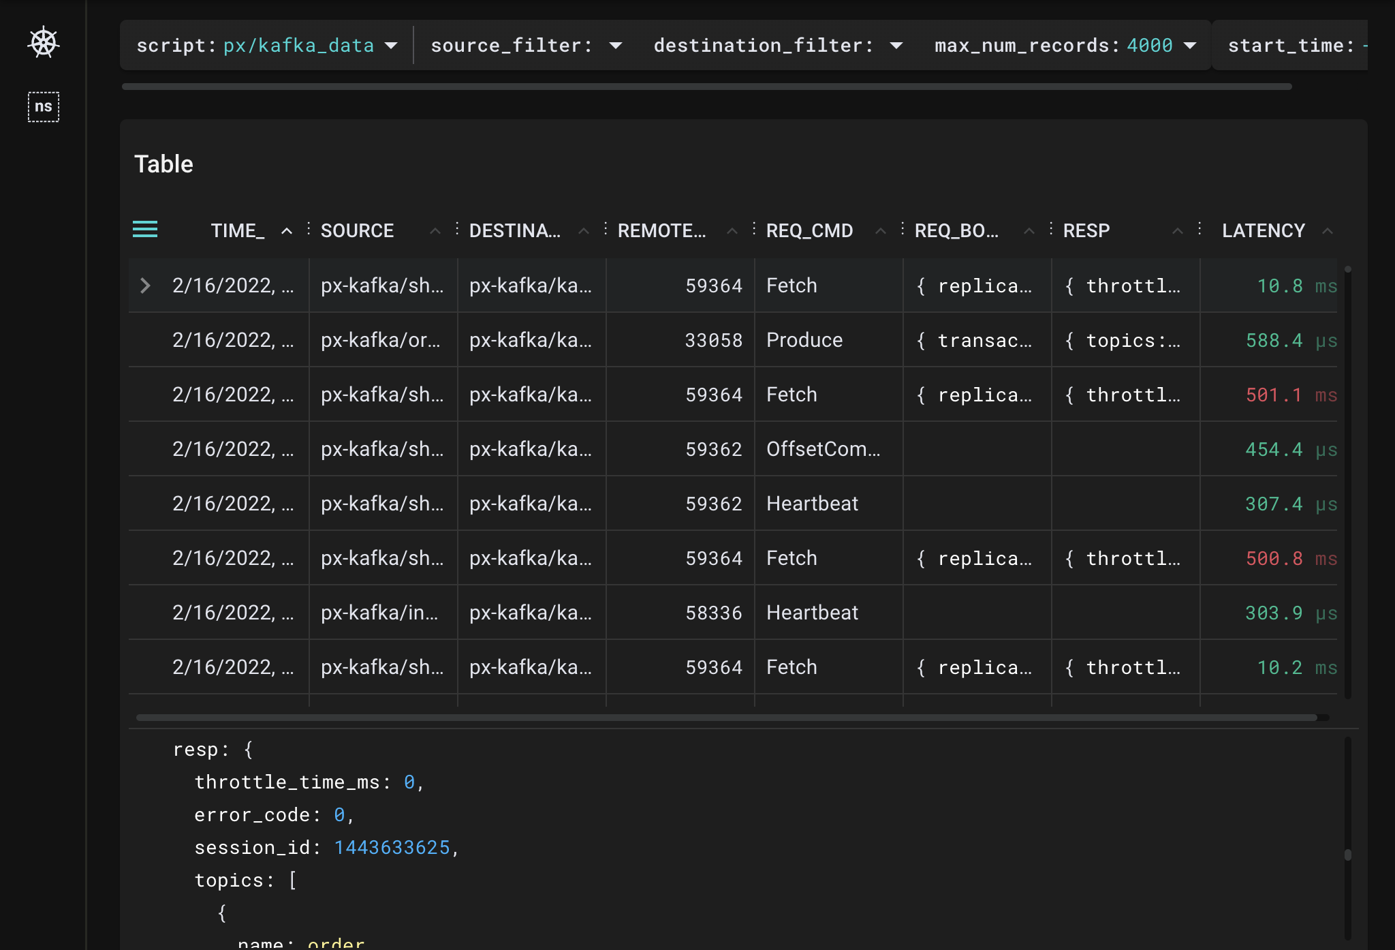Open the table column selector hamburger menu
The image size is (1395, 950).
pyautogui.click(x=145, y=230)
